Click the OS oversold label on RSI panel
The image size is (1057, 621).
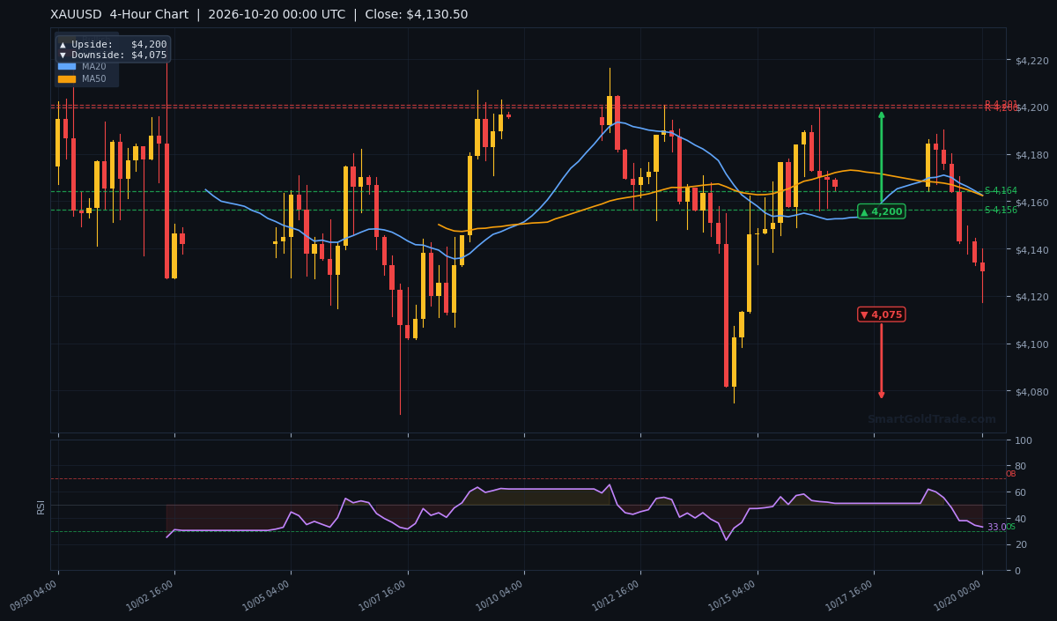(x=1010, y=527)
